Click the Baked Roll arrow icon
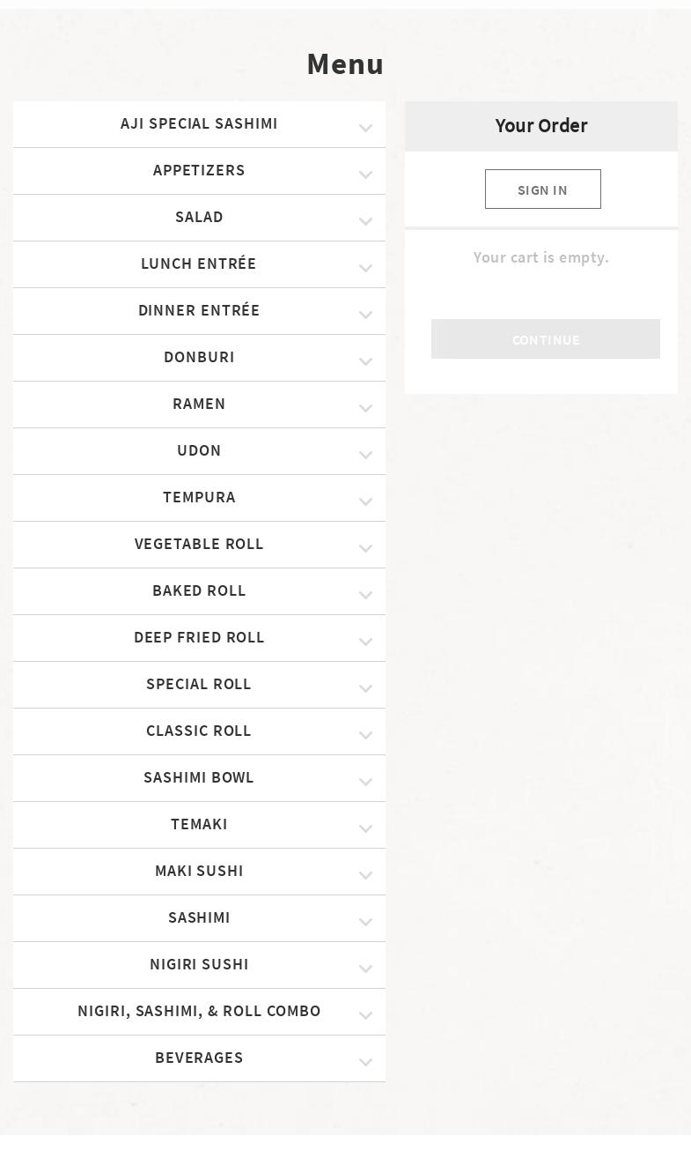Screen dimensions: 691x1173 365,595
